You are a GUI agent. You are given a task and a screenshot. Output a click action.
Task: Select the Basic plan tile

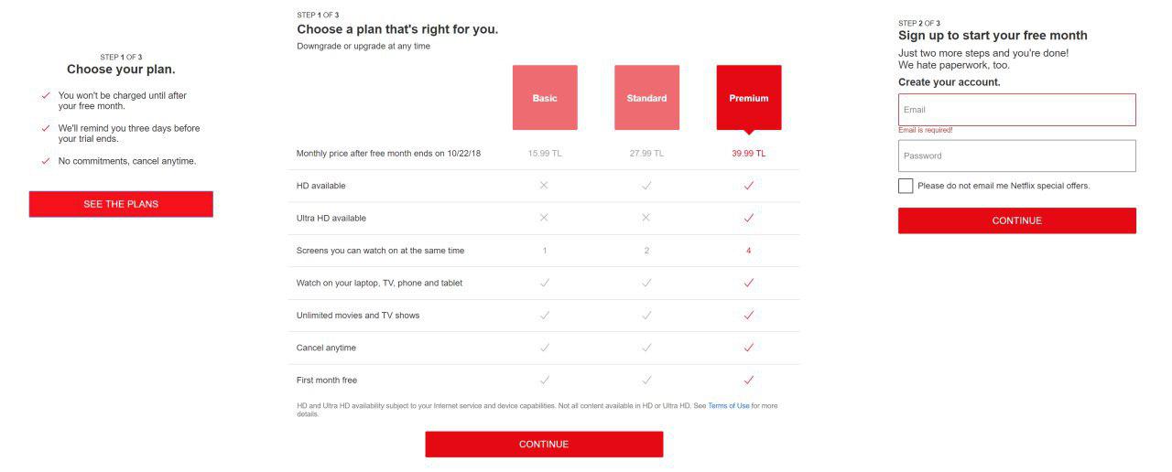pos(545,98)
